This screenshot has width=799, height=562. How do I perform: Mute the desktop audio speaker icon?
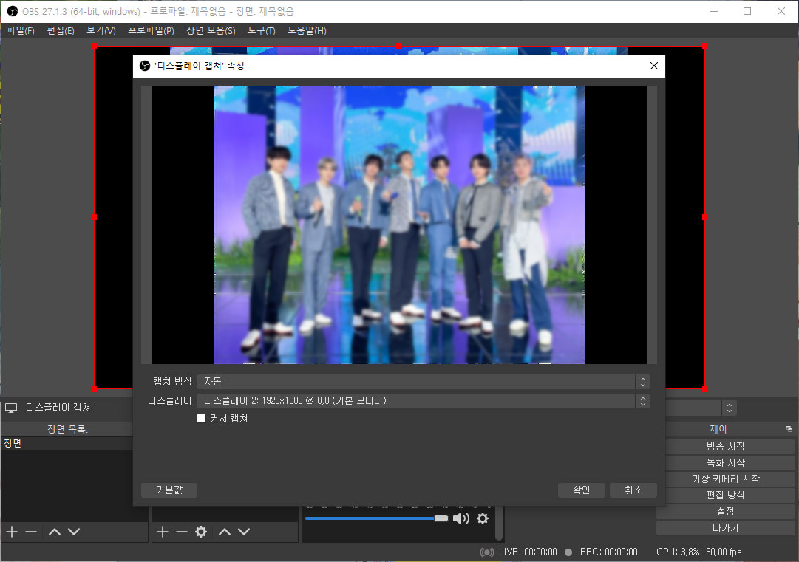tap(460, 518)
